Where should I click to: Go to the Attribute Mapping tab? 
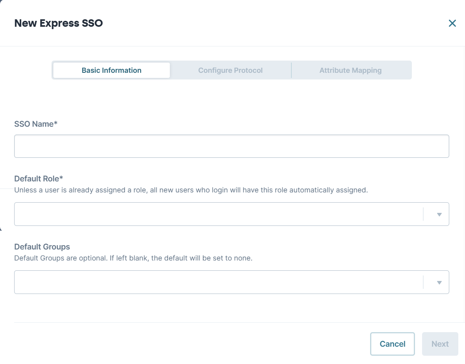(x=350, y=70)
